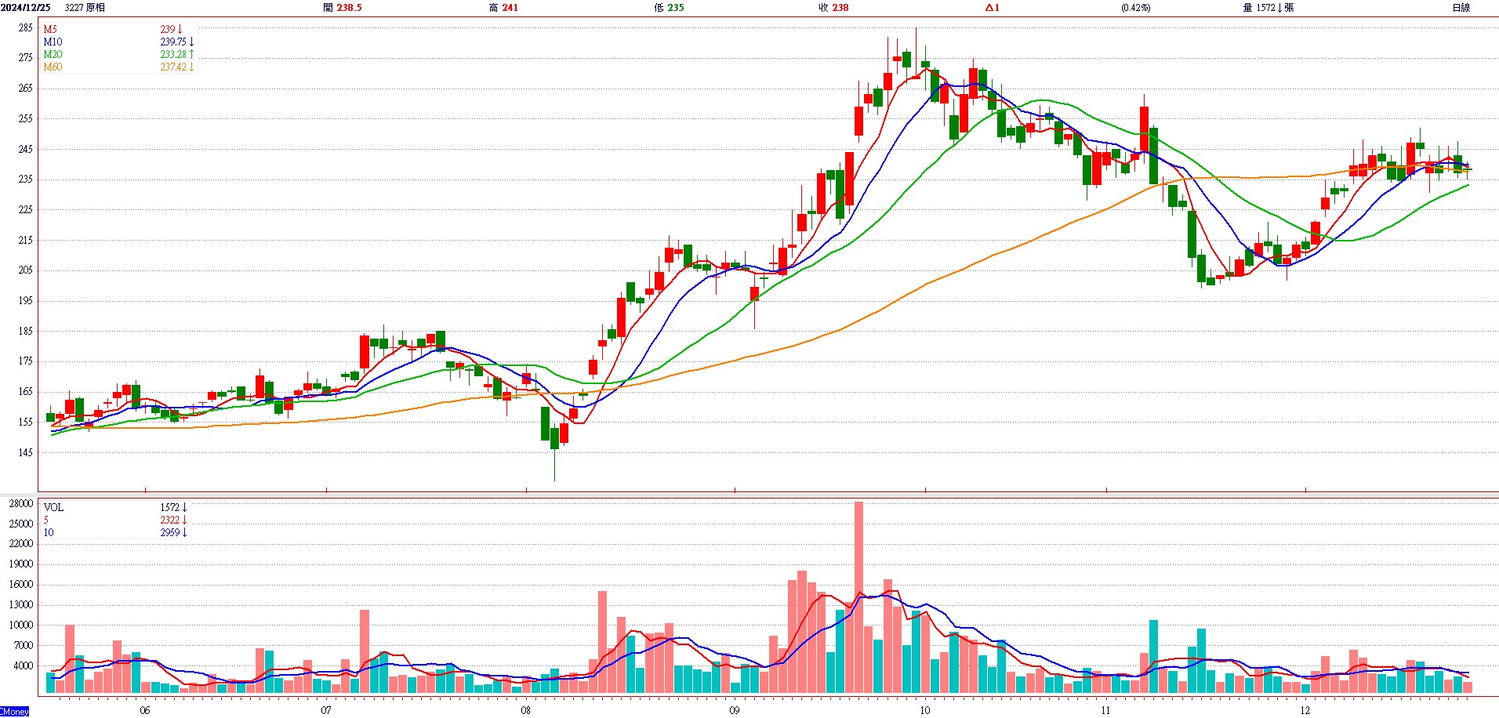Click the 量 1572 張 volume readout
The width and height of the screenshot is (1499, 718).
[1268, 8]
